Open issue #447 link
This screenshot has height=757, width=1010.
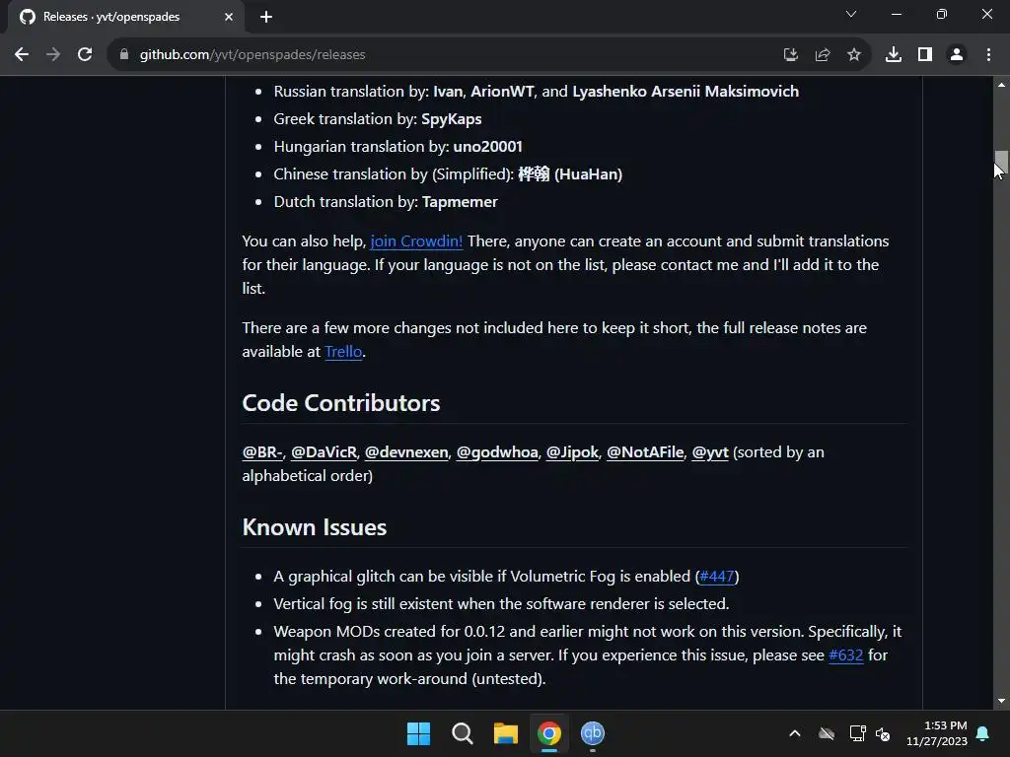tap(716, 576)
